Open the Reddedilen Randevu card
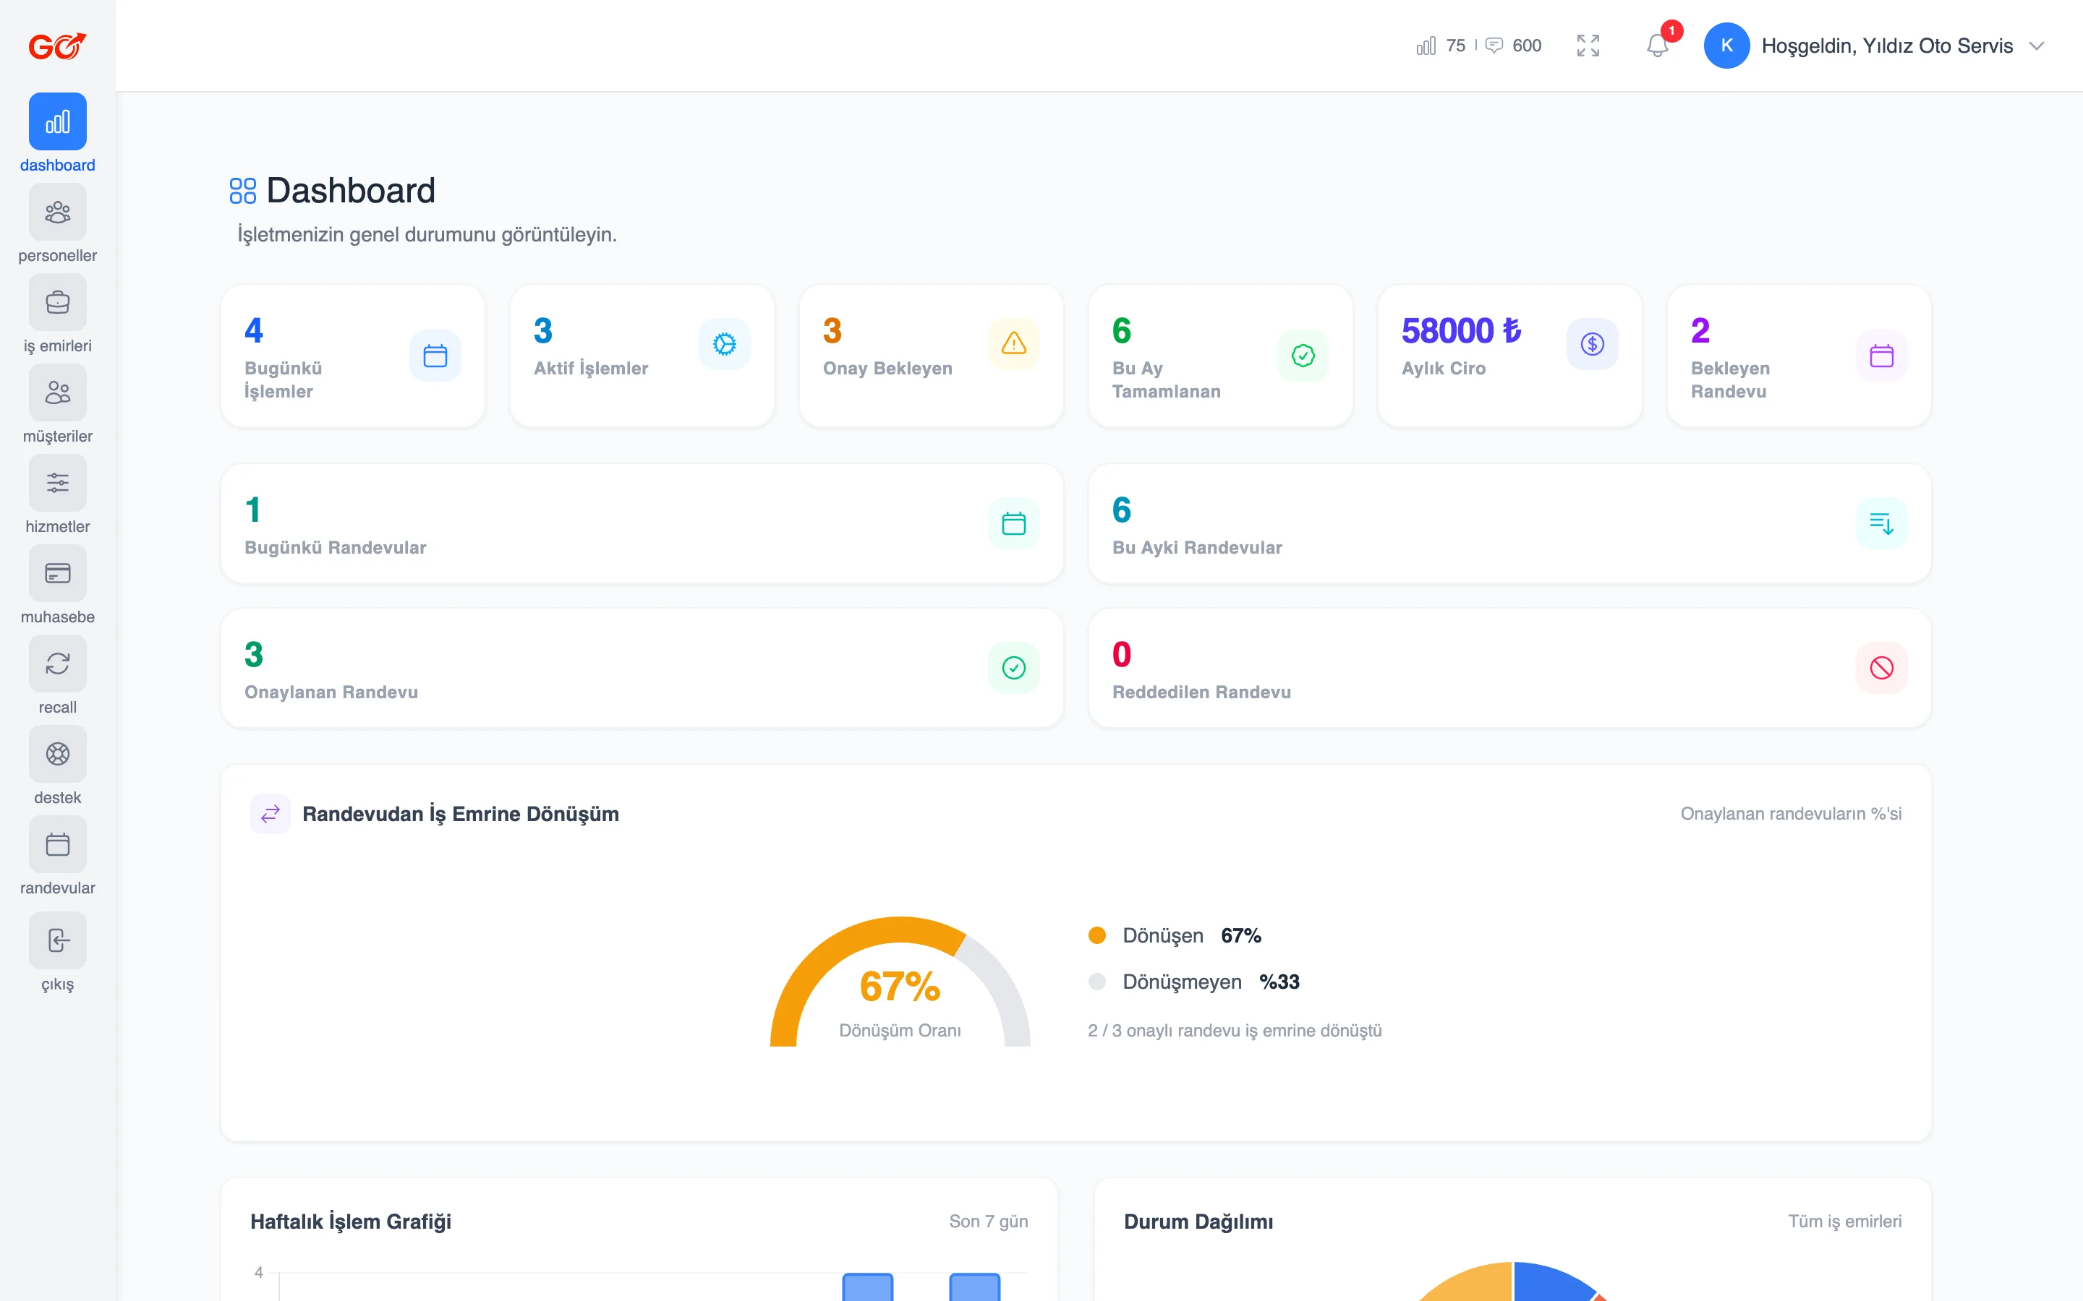 pyautogui.click(x=1509, y=668)
